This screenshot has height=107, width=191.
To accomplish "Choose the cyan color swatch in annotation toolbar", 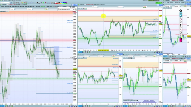I will coord(180,38).
